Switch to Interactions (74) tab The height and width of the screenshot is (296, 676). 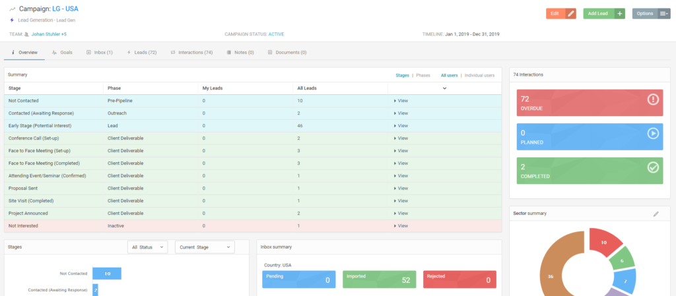[x=192, y=53]
